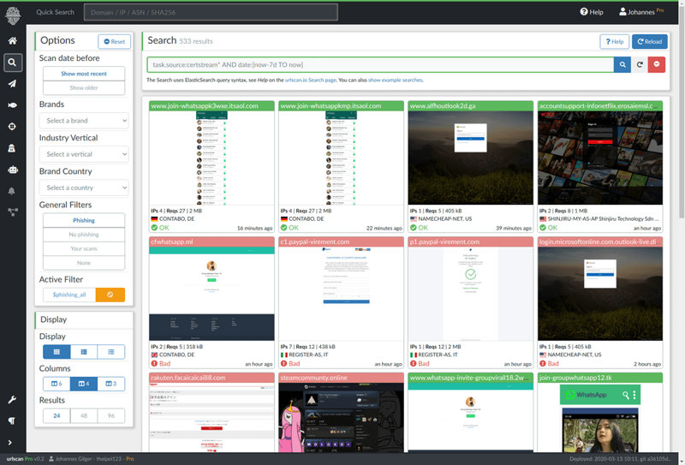
Task: Show 96 results per page
Action: point(111,415)
